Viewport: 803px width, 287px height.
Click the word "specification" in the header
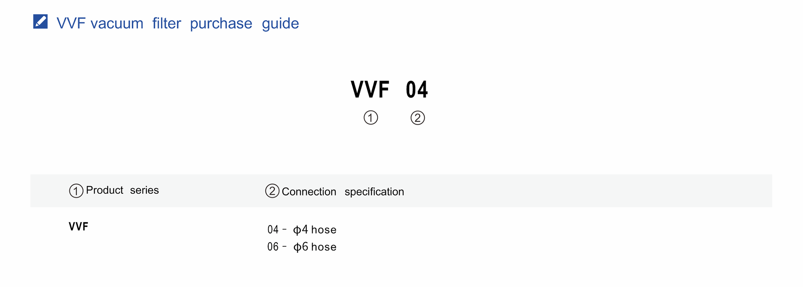374,192
